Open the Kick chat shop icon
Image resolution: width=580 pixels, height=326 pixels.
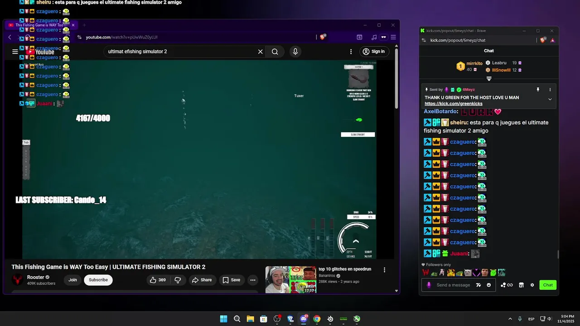click(x=521, y=285)
